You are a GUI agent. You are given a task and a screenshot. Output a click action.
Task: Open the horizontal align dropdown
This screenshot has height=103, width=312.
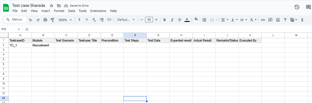click(x=225, y=20)
